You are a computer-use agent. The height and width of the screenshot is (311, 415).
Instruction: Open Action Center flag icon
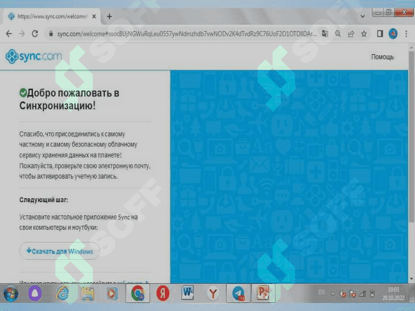click(353, 294)
